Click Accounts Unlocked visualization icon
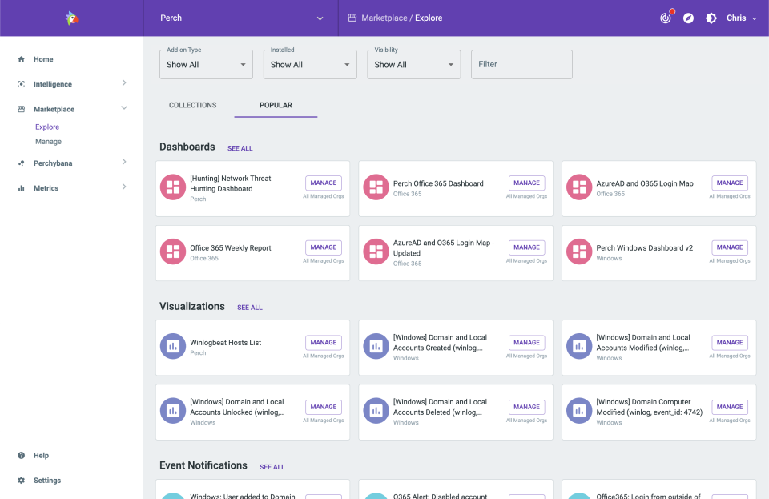This screenshot has height=499, width=769. [x=173, y=411]
